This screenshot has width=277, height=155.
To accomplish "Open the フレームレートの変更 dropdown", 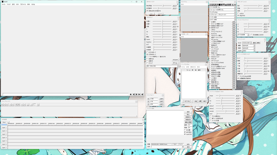I will click(x=222, y=10).
